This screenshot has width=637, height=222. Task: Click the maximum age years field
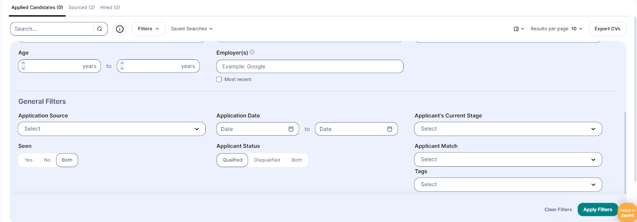(158, 66)
